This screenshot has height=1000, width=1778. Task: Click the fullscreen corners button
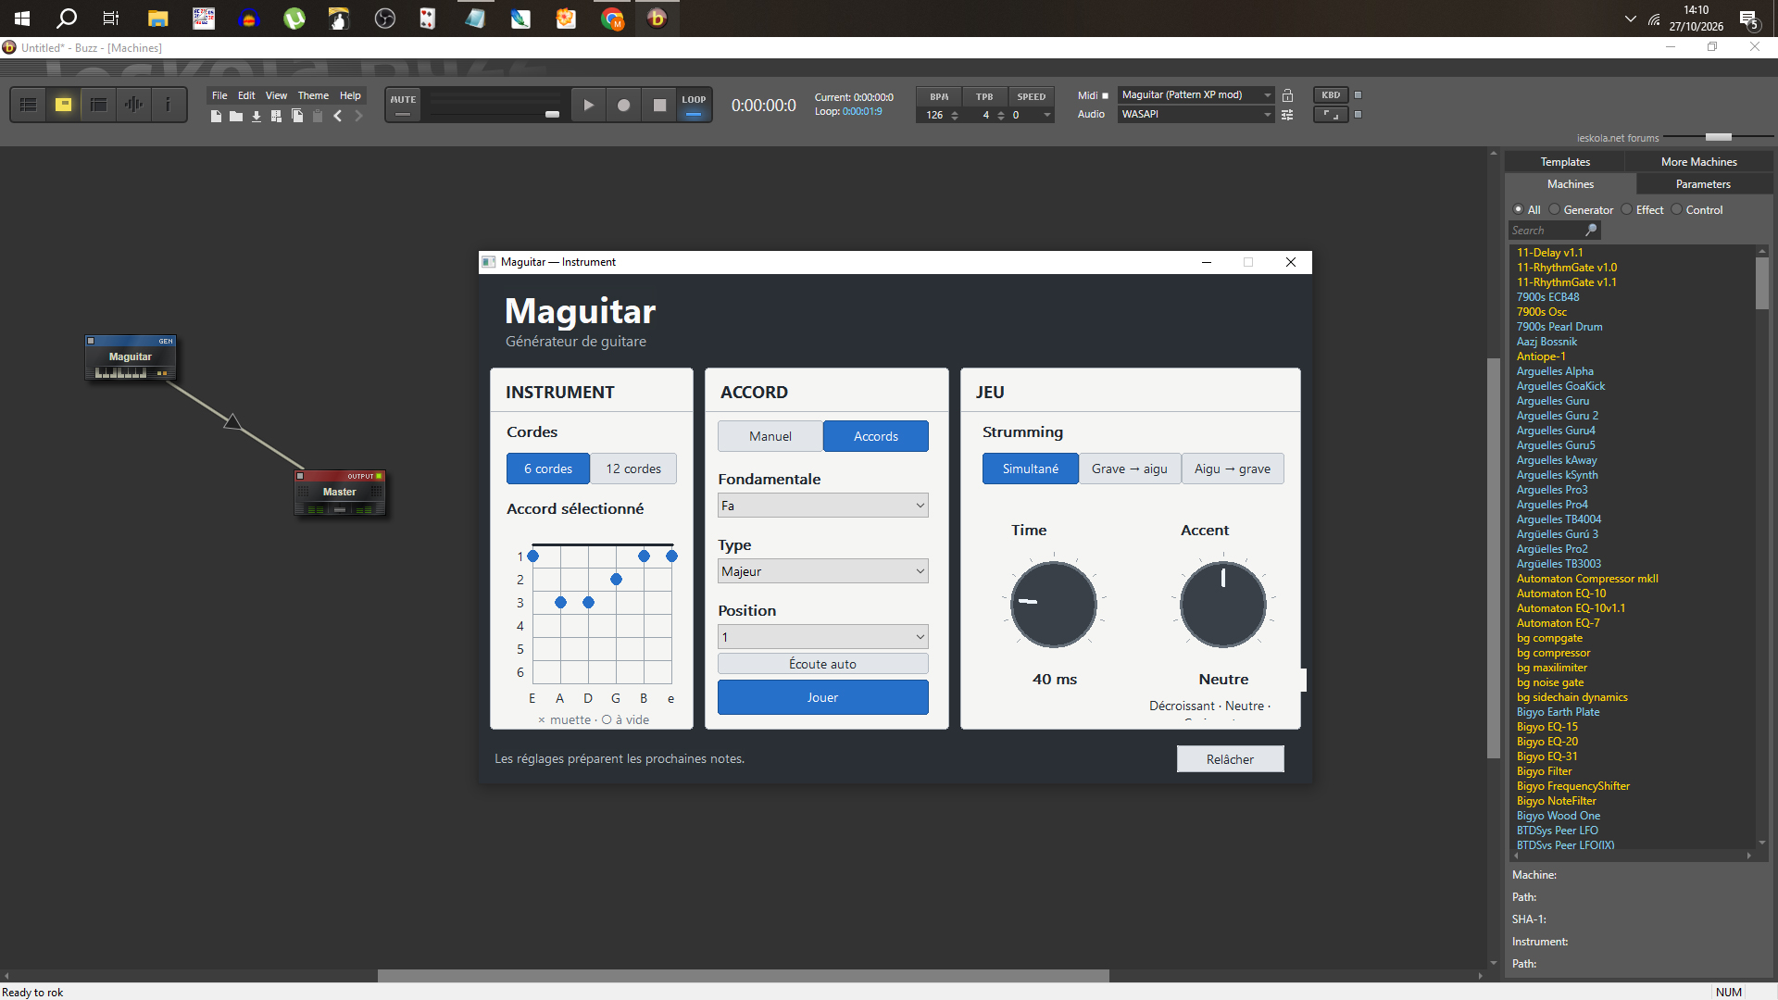click(1331, 115)
